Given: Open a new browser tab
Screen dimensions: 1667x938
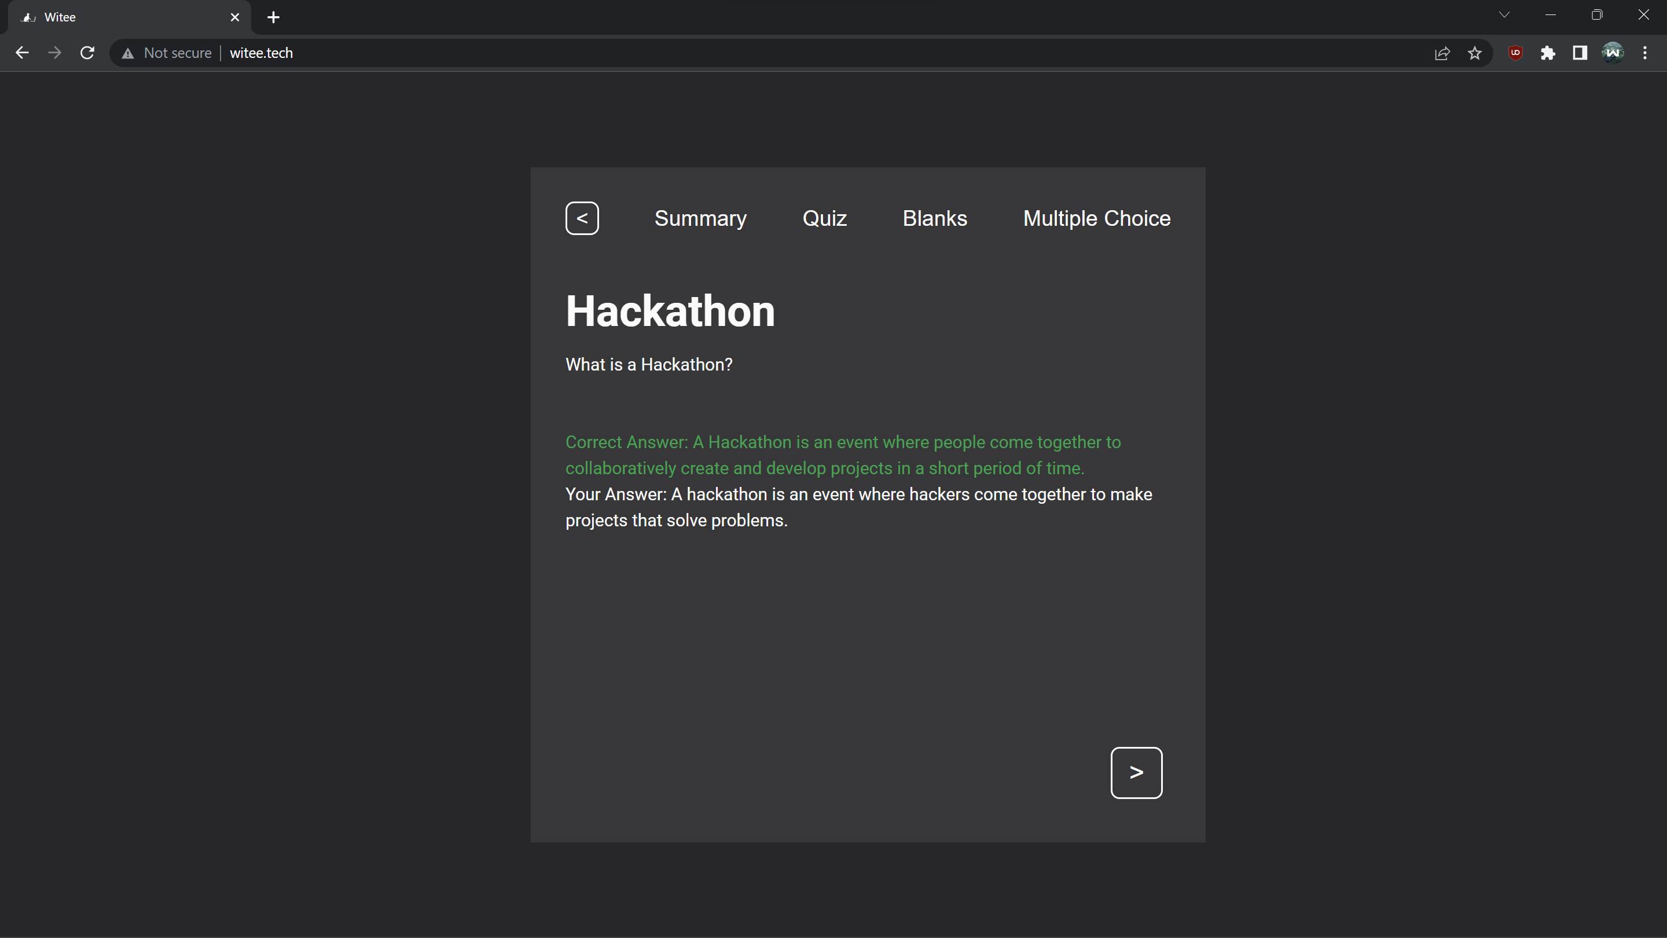Looking at the screenshot, I should 273,17.
